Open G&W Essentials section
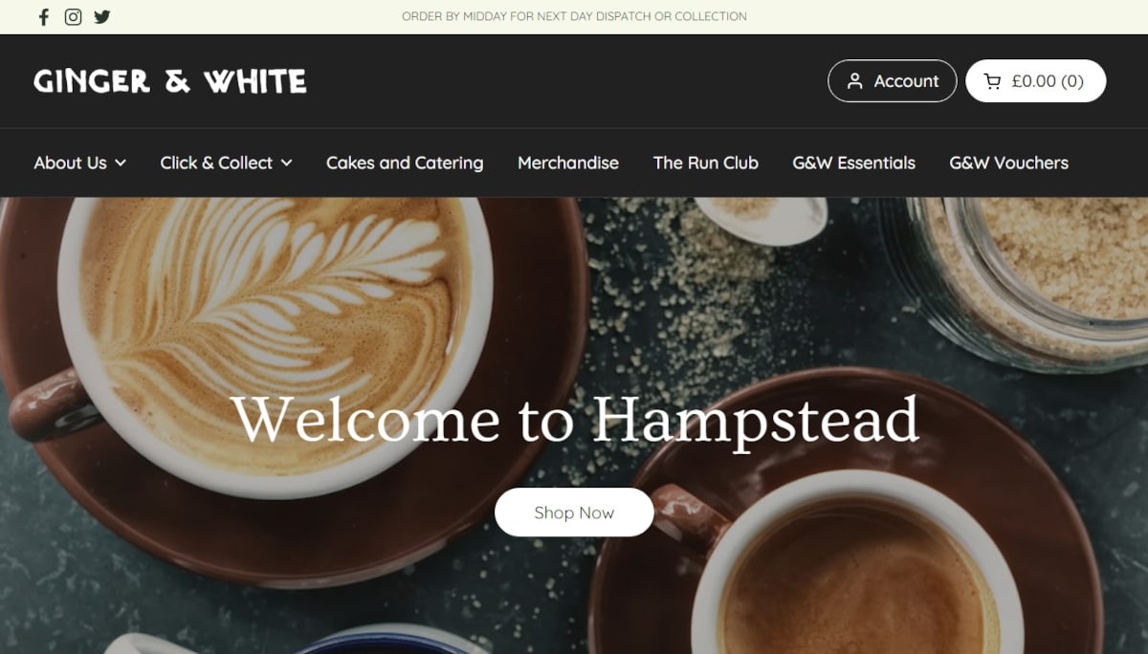1148x654 pixels. click(x=854, y=163)
